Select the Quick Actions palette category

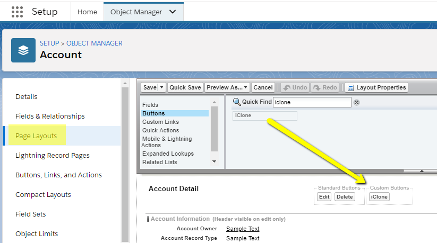[x=161, y=130]
